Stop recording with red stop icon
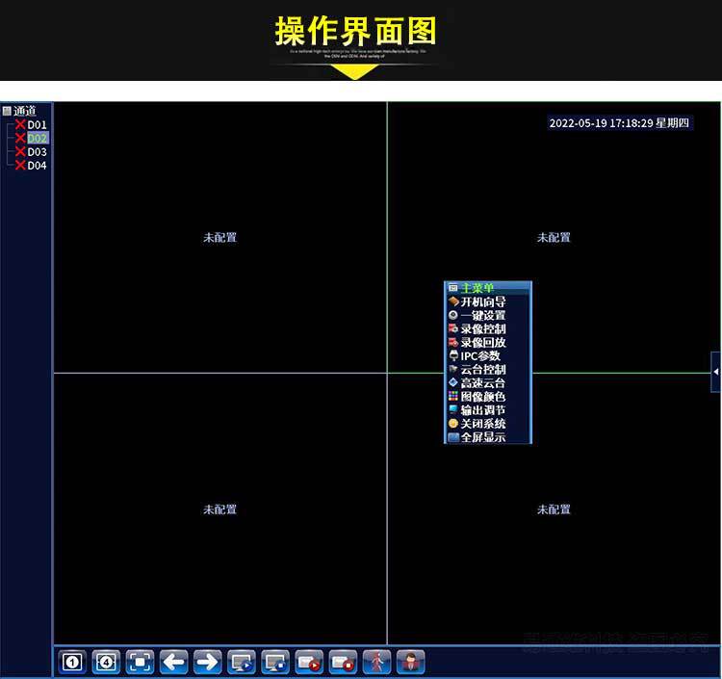 point(343,662)
